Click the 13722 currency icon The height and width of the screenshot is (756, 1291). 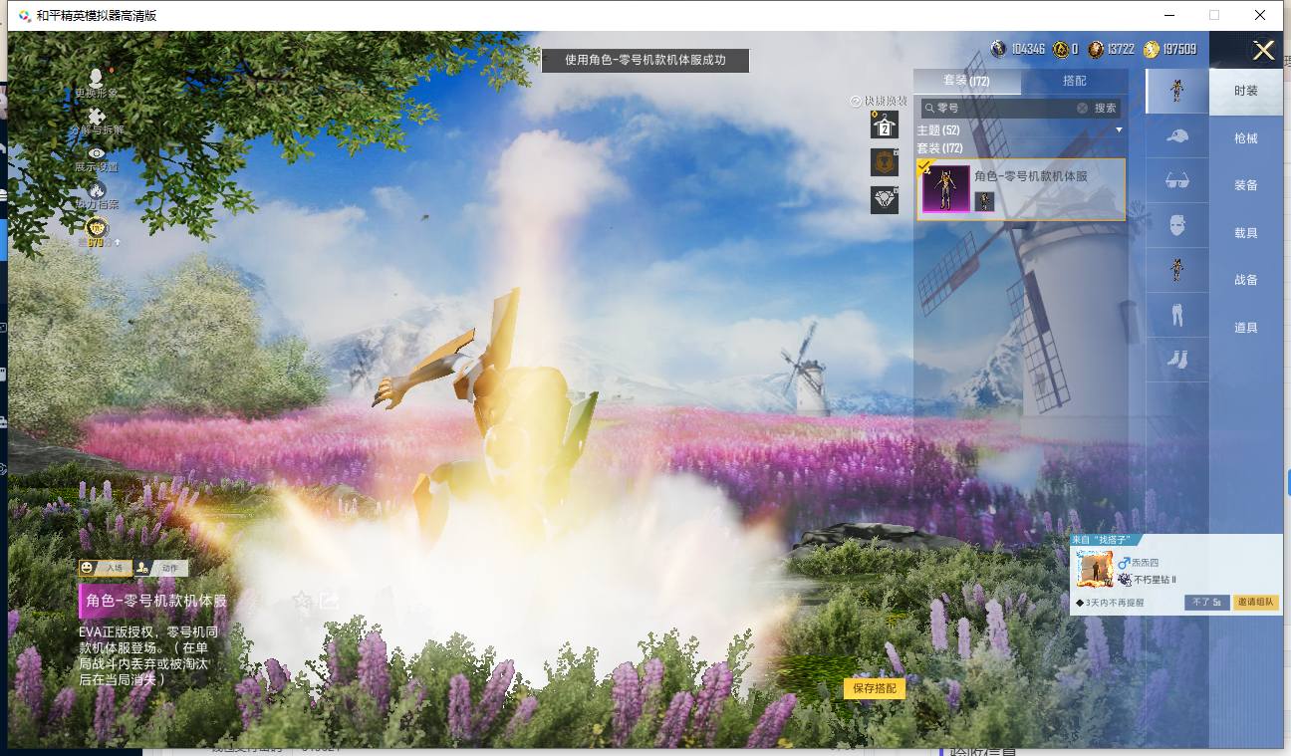pyautogui.click(x=1096, y=49)
